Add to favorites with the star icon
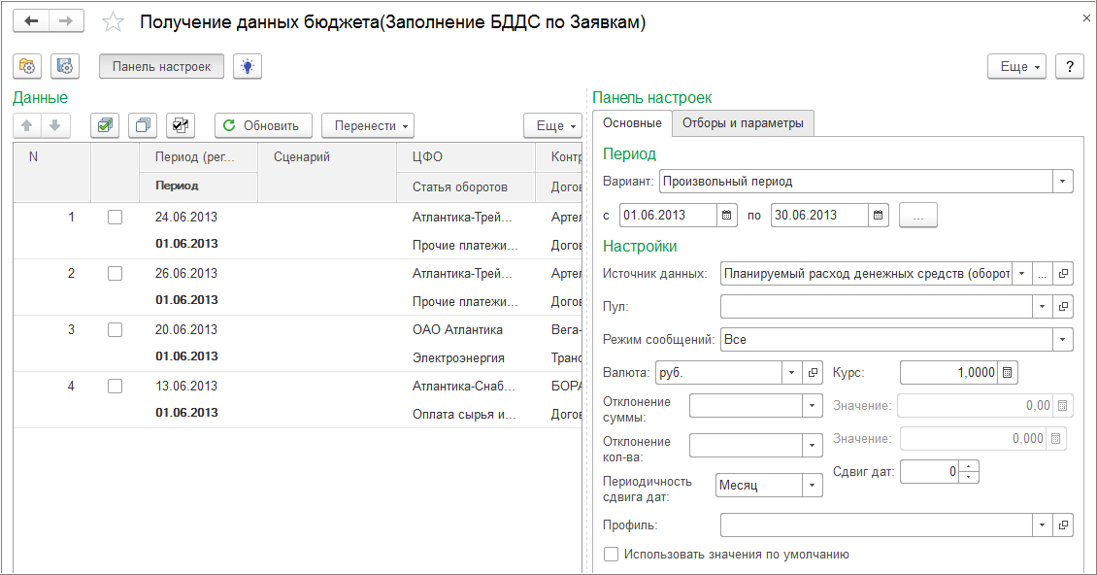The height and width of the screenshot is (575, 1097). point(114,21)
